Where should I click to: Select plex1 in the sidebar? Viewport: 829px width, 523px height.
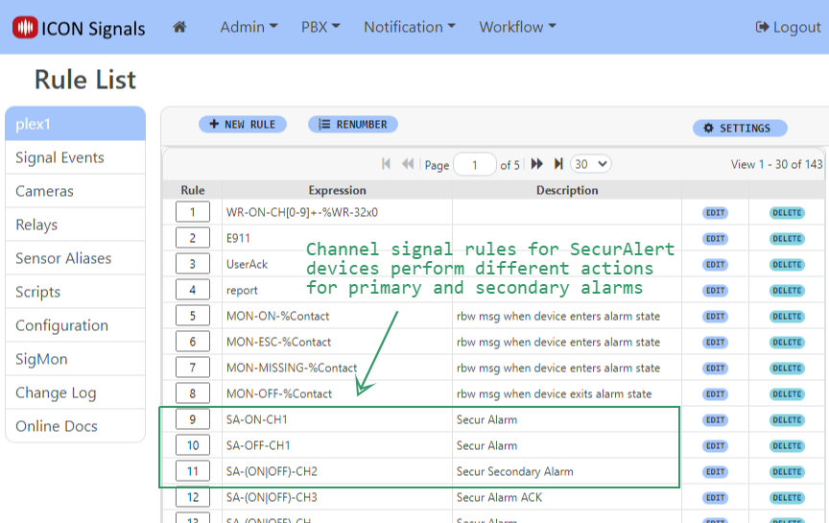point(75,124)
